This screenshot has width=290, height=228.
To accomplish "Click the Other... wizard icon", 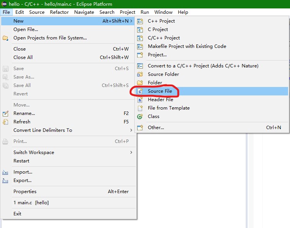I will [140, 128].
